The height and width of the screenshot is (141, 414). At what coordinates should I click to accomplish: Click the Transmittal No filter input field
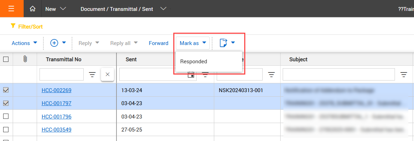click(x=61, y=75)
